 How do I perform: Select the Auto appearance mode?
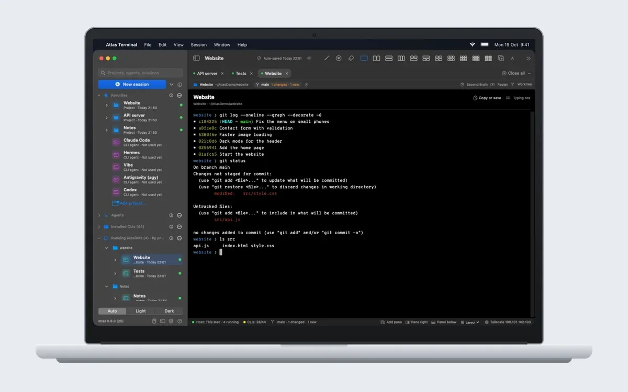tap(113, 311)
